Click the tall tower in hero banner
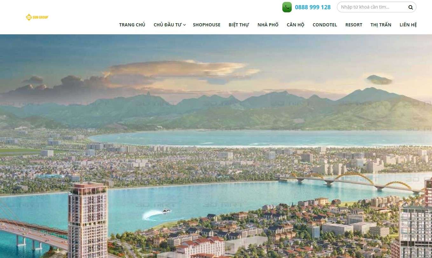Screen dimensions: 432x258 point(87,220)
